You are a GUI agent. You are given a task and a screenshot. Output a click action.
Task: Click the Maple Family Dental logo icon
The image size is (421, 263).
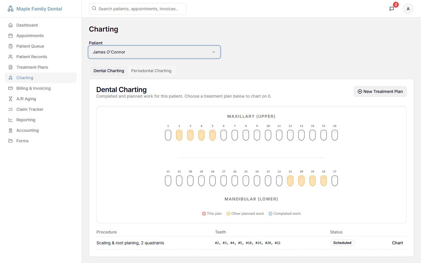11,9
